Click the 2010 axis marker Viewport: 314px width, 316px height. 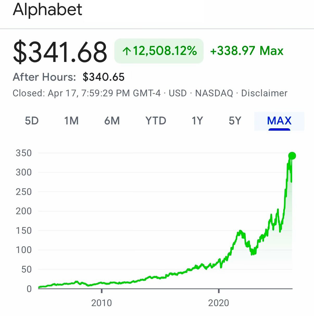click(x=102, y=303)
